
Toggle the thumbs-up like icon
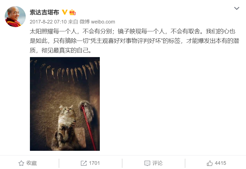(210, 163)
